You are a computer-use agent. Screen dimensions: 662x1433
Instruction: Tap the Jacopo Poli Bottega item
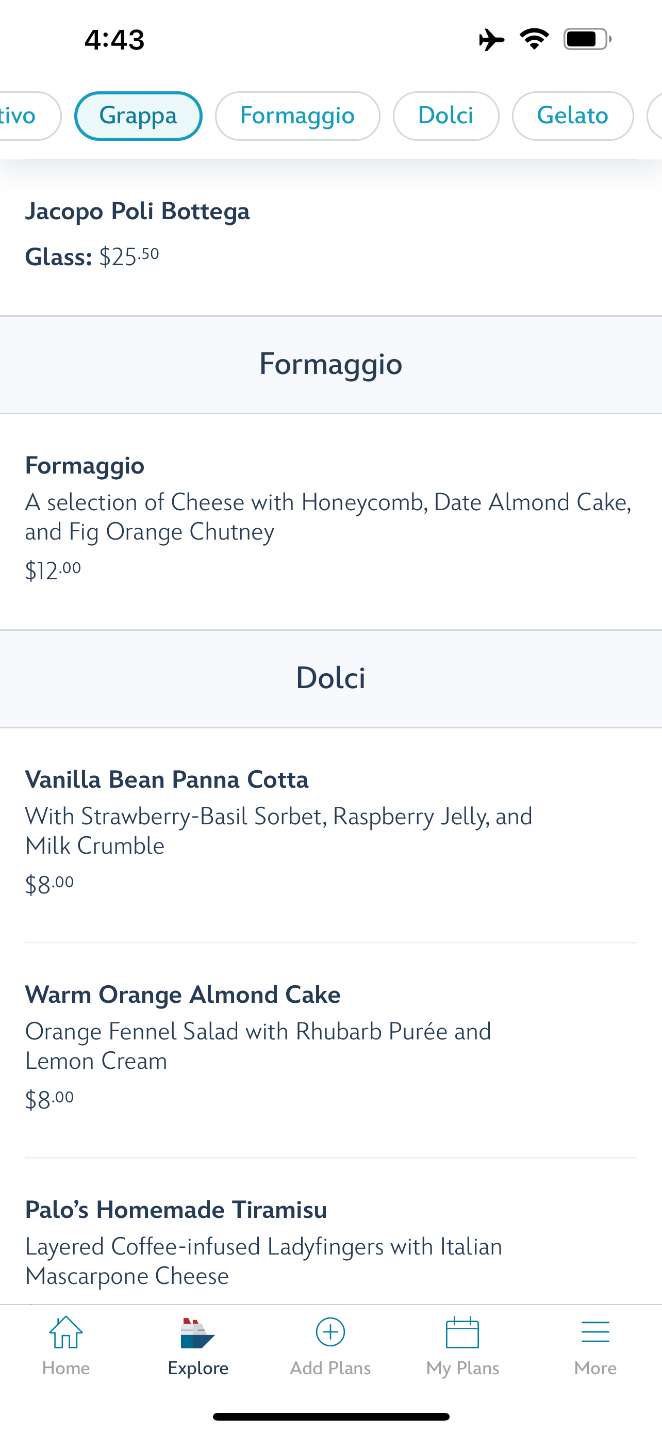[137, 212]
